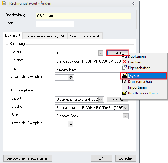Click the Duplizieren copy icon
Viewport: 168px width, 163px height.
point(124,56)
